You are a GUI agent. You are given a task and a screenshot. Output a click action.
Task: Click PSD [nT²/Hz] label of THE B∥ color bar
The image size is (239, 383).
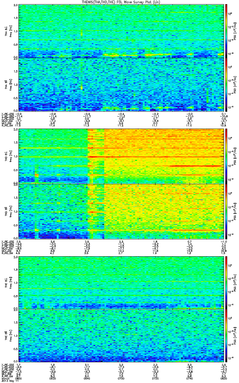click(235, 336)
